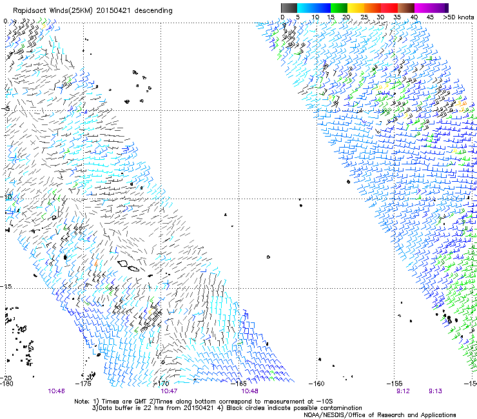The width and height of the screenshot is (477, 419).
Task: Click the '40' wind speed legend label
Action: tap(414, 17)
